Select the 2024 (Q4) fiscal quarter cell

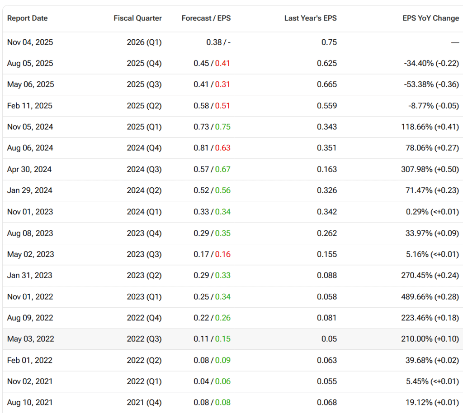click(x=144, y=148)
